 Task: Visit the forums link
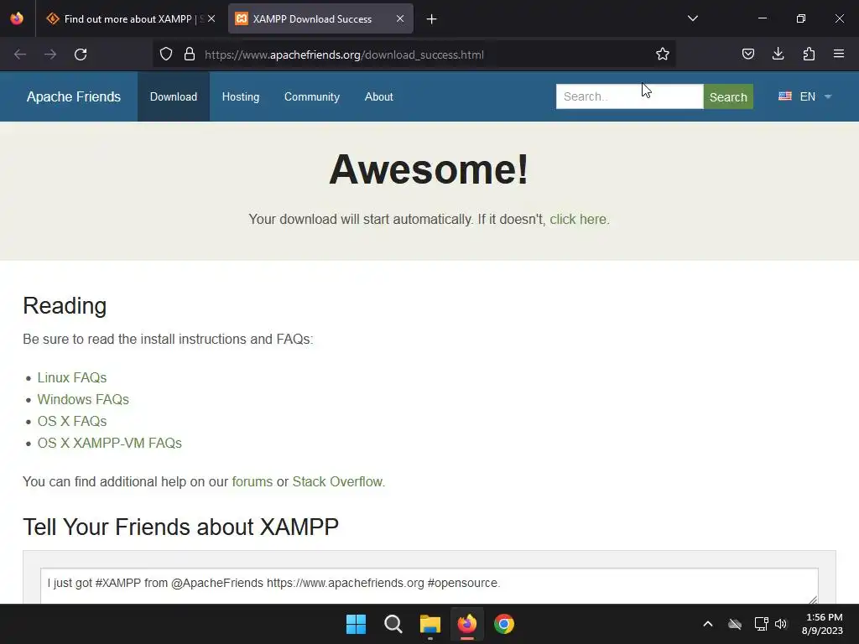pos(252,482)
